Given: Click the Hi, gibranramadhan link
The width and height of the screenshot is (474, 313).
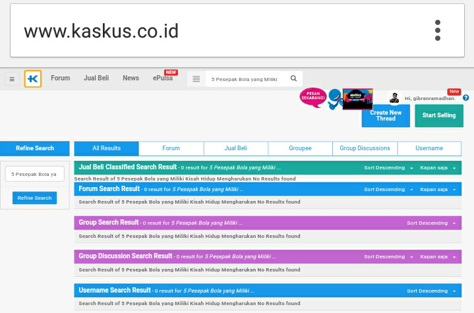Looking at the screenshot, I should (430, 98).
